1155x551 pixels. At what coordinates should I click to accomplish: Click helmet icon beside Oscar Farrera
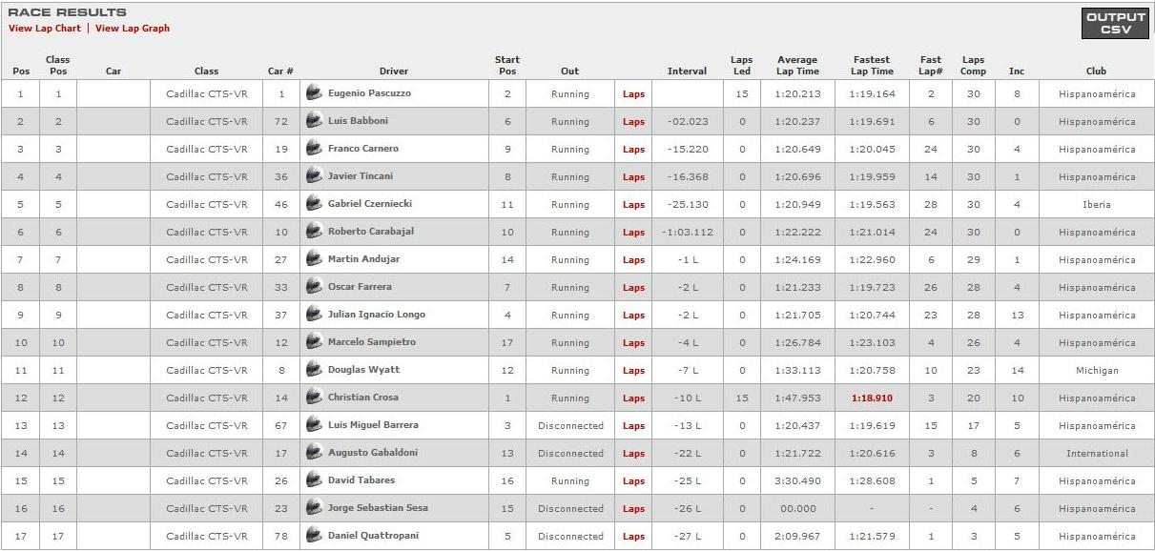[x=314, y=287]
